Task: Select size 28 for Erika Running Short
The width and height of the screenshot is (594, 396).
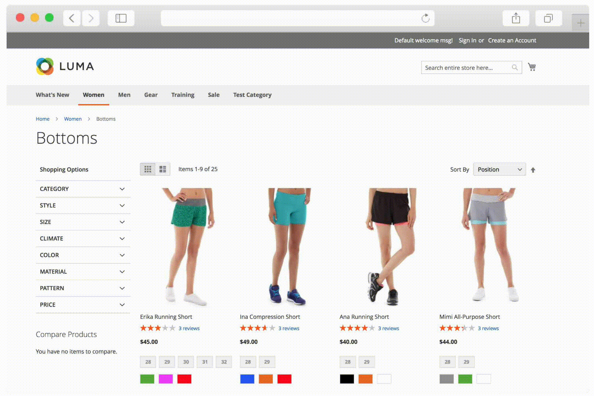Action: pos(148,362)
